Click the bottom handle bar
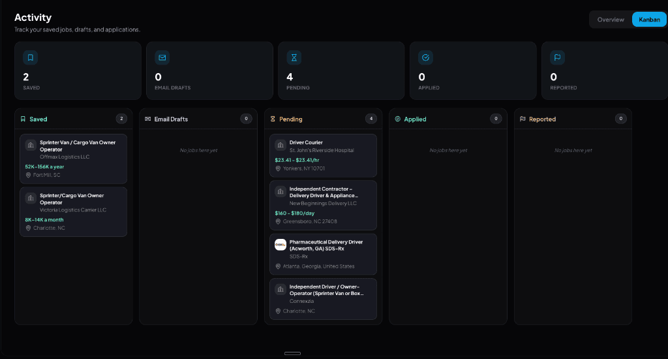Screen dimensions: 668x359 click(x=292, y=354)
